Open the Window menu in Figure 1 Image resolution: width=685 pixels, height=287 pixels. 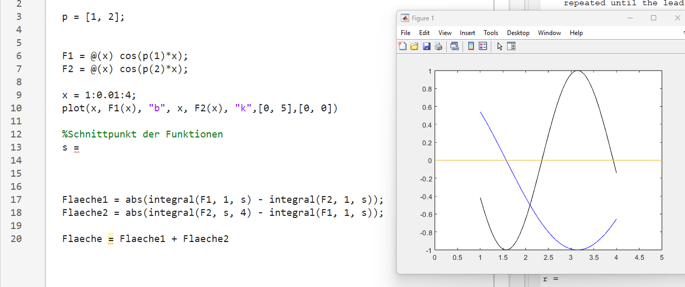coord(549,32)
